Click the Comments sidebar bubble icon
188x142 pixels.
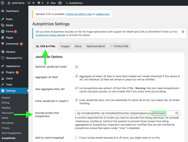[x=3, y=44]
